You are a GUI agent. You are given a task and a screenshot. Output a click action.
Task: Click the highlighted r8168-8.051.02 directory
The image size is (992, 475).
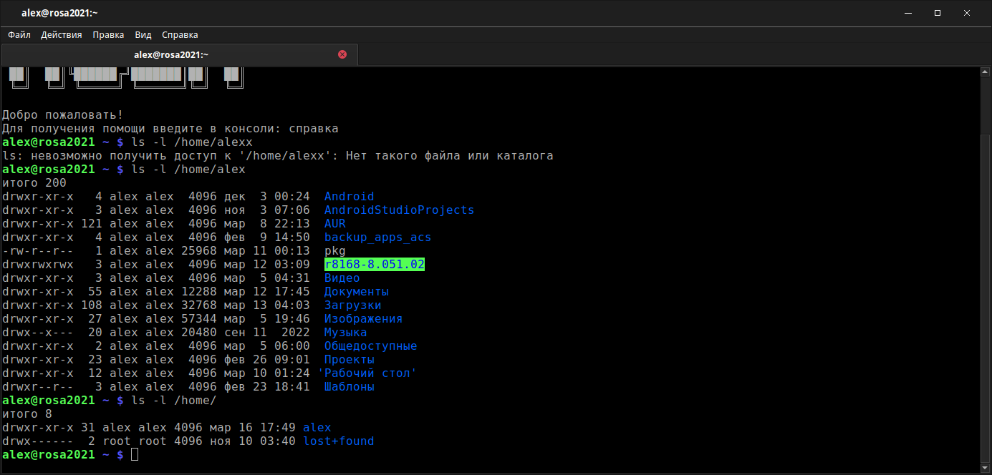(375, 264)
